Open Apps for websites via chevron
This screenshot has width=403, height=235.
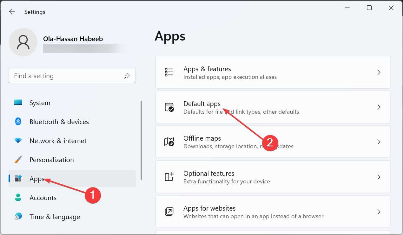point(379,212)
